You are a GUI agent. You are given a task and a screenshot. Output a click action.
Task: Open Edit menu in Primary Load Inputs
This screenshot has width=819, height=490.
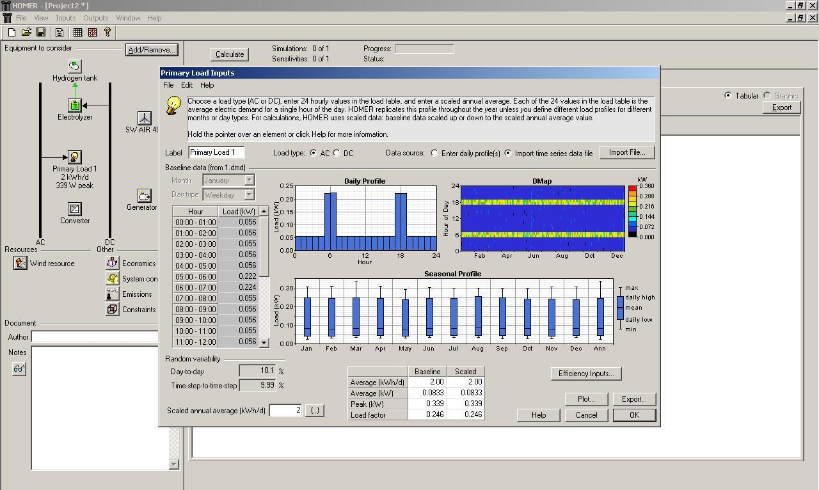click(x=187, y=85)
